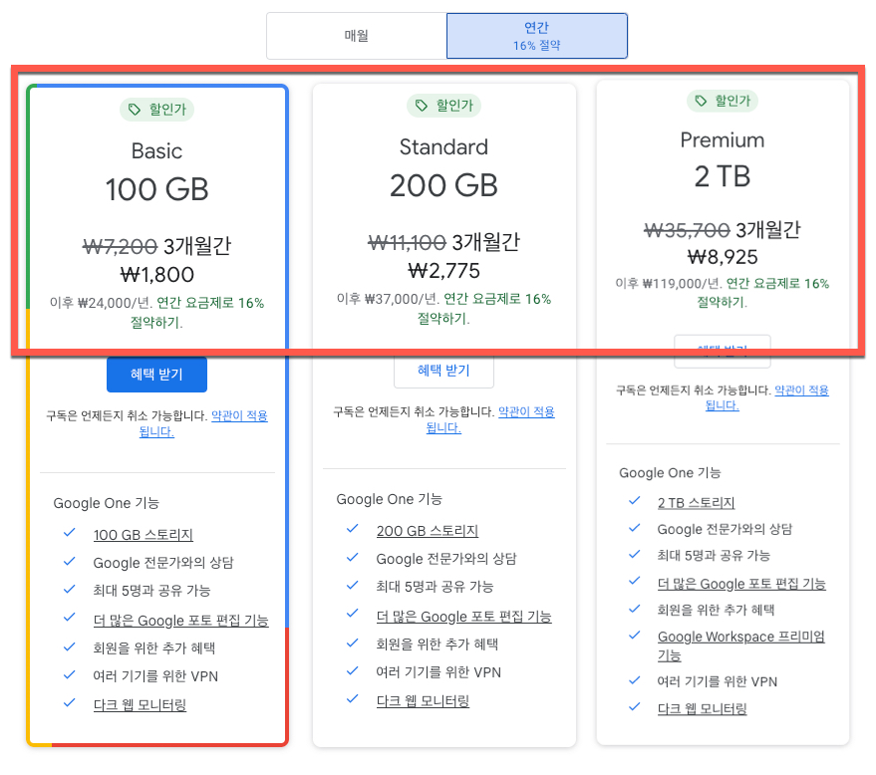Click Google One 기능 heading in Premium card
Screen dimensions: 876x775
pos(670,472)
